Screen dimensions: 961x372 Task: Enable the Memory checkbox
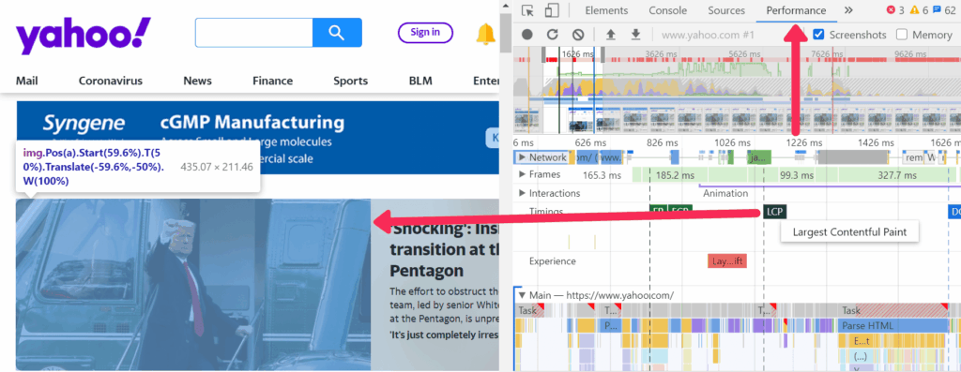(902, 35)
